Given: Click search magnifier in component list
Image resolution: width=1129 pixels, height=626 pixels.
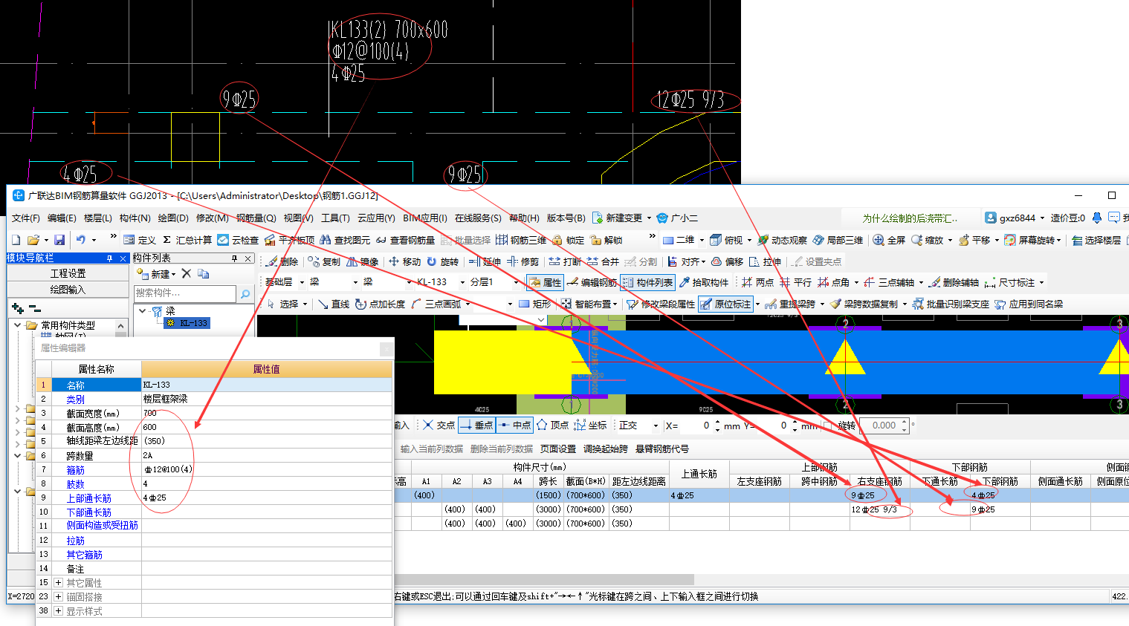Looking at the screenshot, I should pyautogui.click(x=245, y=294).
